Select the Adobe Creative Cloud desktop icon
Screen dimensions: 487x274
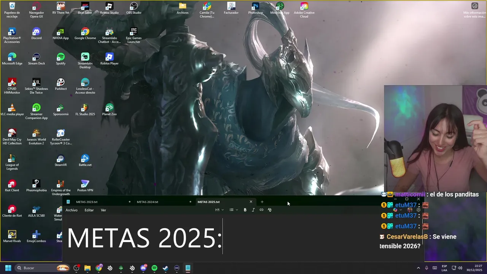tap(304, 10)
